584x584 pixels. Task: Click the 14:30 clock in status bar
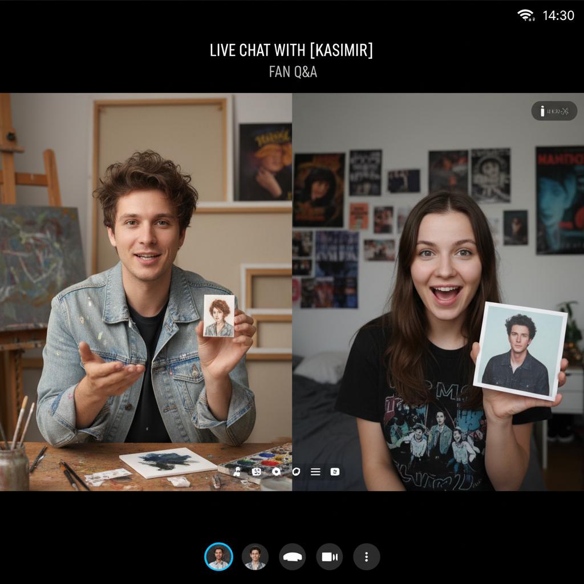(x=558, y=15)
